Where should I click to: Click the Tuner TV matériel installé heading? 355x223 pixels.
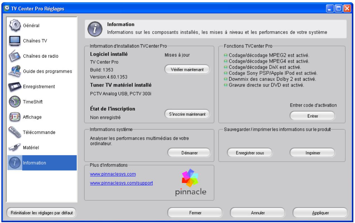pyautogui.click(x=121, y=85)
